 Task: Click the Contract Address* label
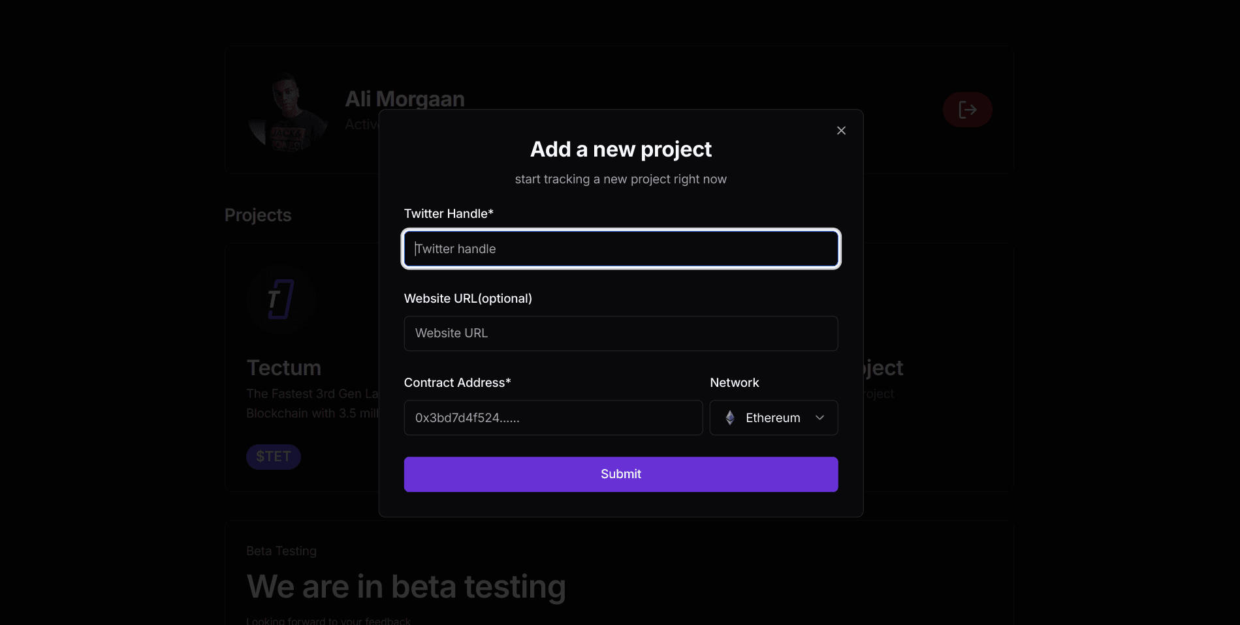457,382
